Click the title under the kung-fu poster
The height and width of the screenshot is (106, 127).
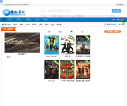click(x=67, y=56)
